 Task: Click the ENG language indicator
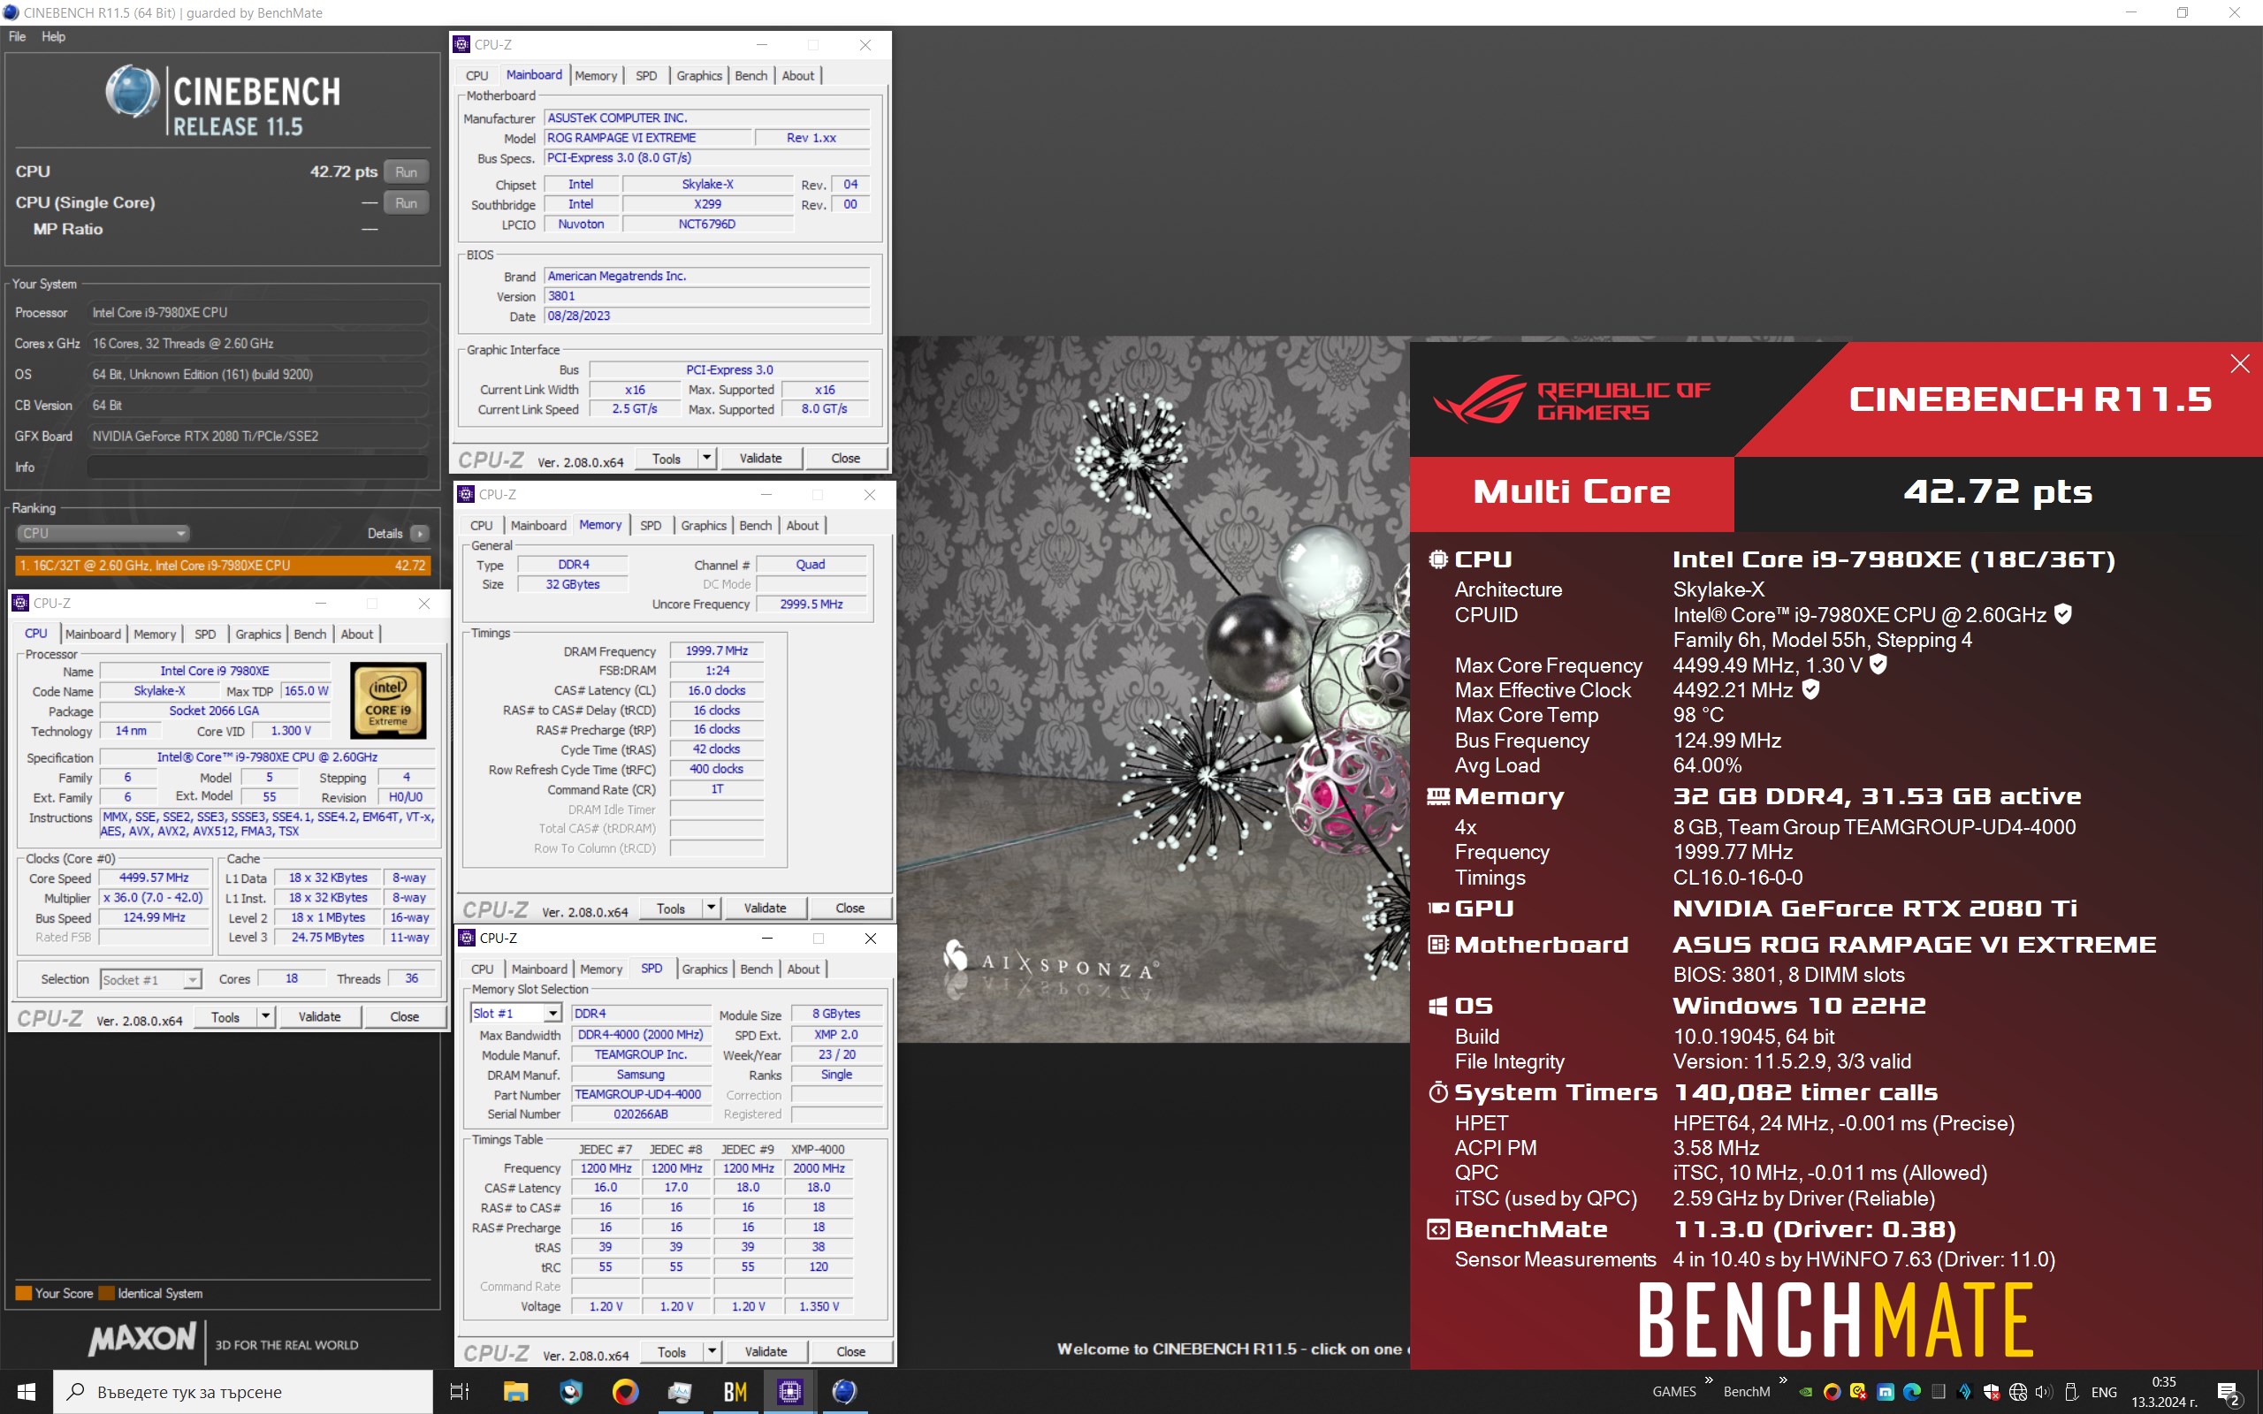[2104, 1392]
